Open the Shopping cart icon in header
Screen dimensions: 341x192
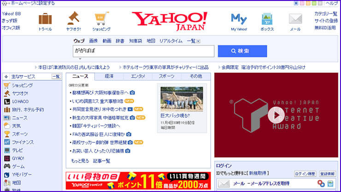click(101, 18)
